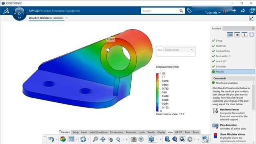Screen dimensions: 256x144
Task: Select the Rotate hand tool
Action: click(x=110, y=140)
